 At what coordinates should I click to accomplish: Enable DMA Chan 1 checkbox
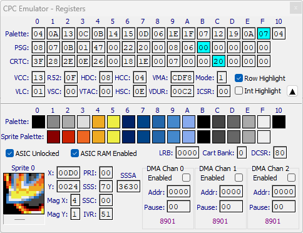[x=239, y=178]
